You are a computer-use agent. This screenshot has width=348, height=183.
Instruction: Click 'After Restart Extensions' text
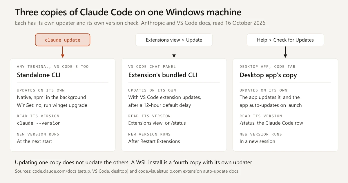pos(154,141)
